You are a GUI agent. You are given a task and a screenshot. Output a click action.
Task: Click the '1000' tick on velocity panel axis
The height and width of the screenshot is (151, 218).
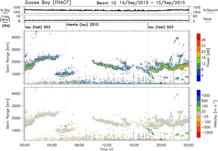pos(16,130)
